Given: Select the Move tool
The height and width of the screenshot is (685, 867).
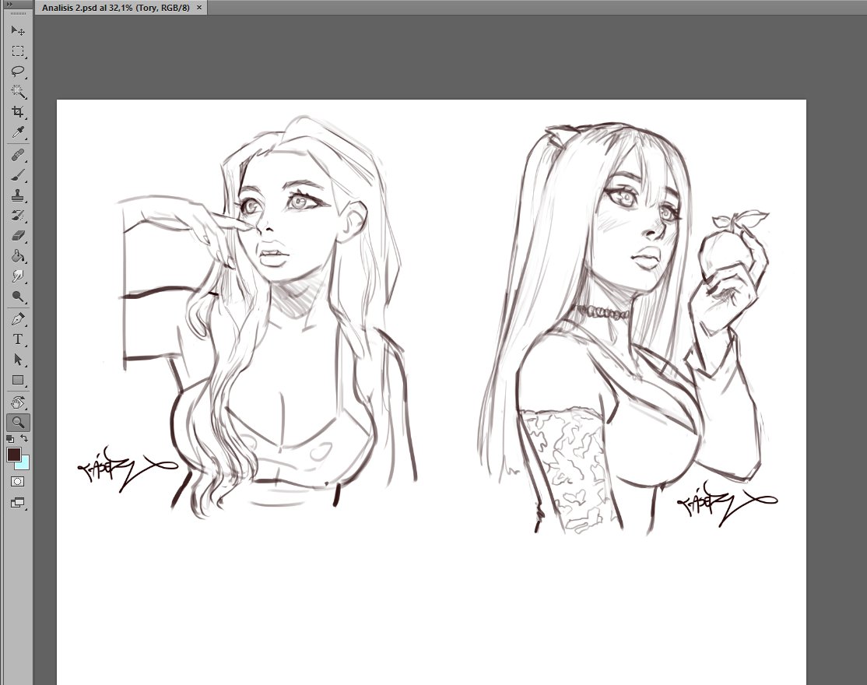Looking at the screenshot, I should tap(18, 30).
